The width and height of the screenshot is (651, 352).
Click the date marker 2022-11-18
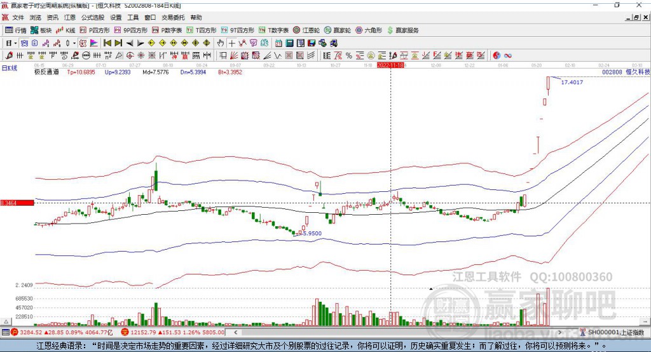(390, 65)
